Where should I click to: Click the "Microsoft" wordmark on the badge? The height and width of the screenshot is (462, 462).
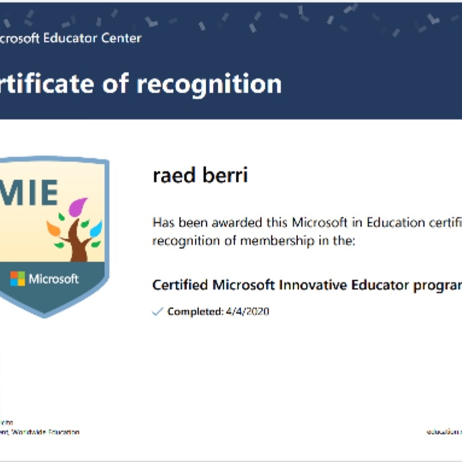(54, 279)
